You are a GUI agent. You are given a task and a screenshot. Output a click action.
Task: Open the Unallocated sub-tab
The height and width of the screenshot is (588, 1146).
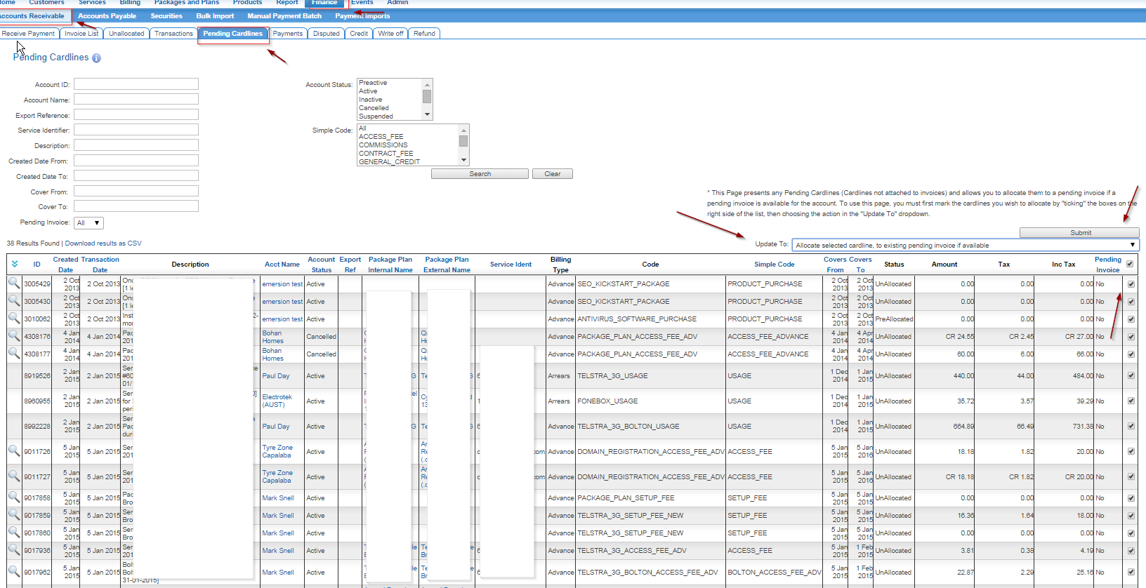tap(126, 33)
